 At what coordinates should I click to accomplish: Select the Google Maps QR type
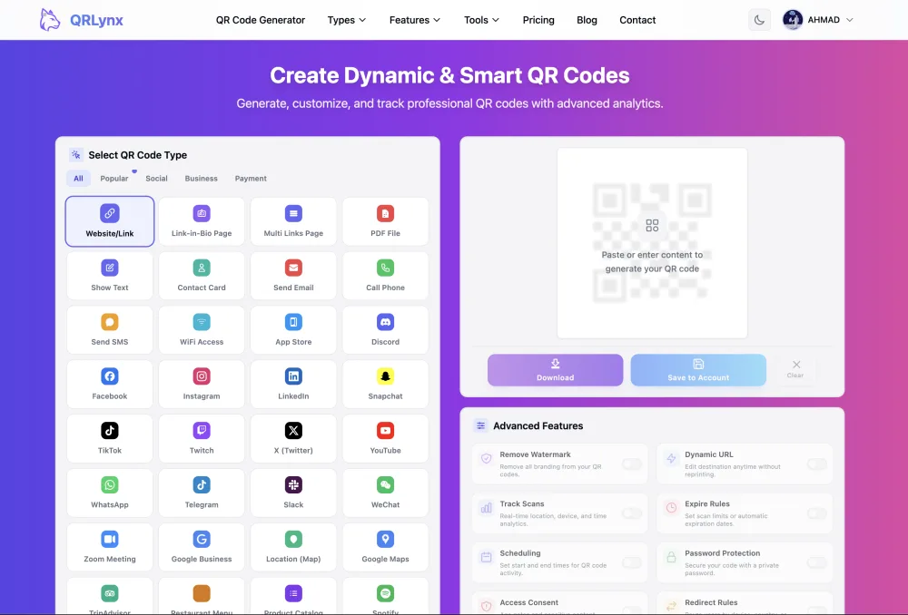click(385, 547)
